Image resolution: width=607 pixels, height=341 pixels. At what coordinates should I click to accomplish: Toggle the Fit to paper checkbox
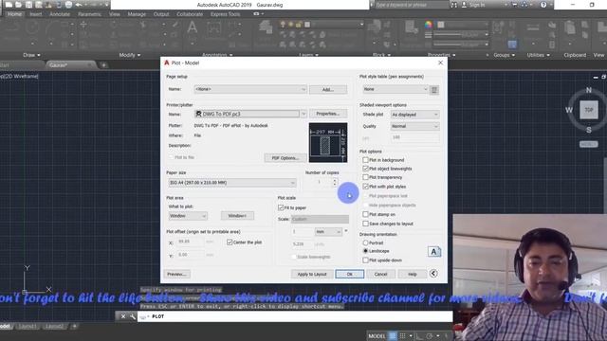tap(281, 207)
